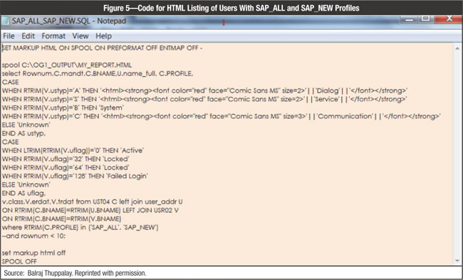Click the uflag='32' THEN 'Locked' line

66,159
